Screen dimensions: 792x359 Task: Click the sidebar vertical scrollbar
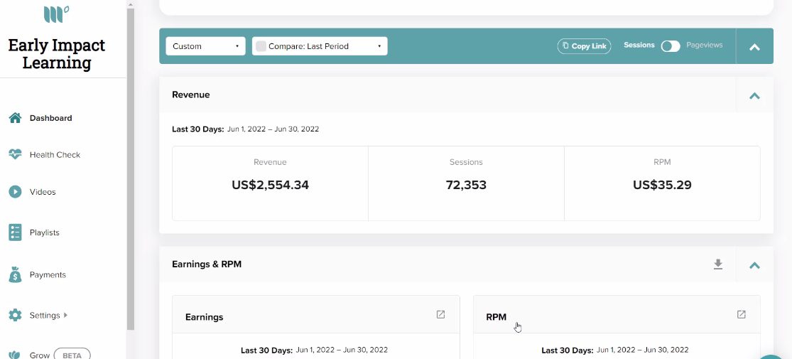click(130, 167)
